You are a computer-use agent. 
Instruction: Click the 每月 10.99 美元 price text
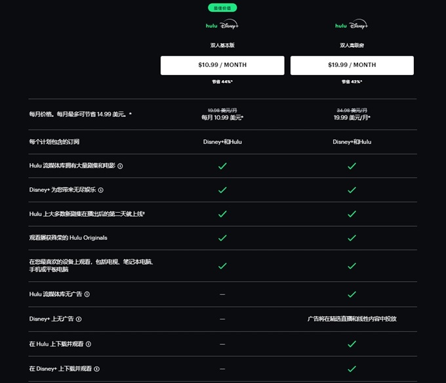coord(222,118)
